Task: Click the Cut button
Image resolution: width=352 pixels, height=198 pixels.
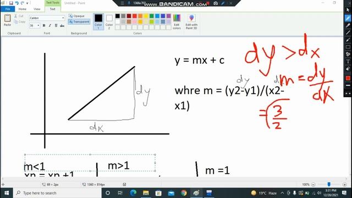Action: [x=19, y=16]
